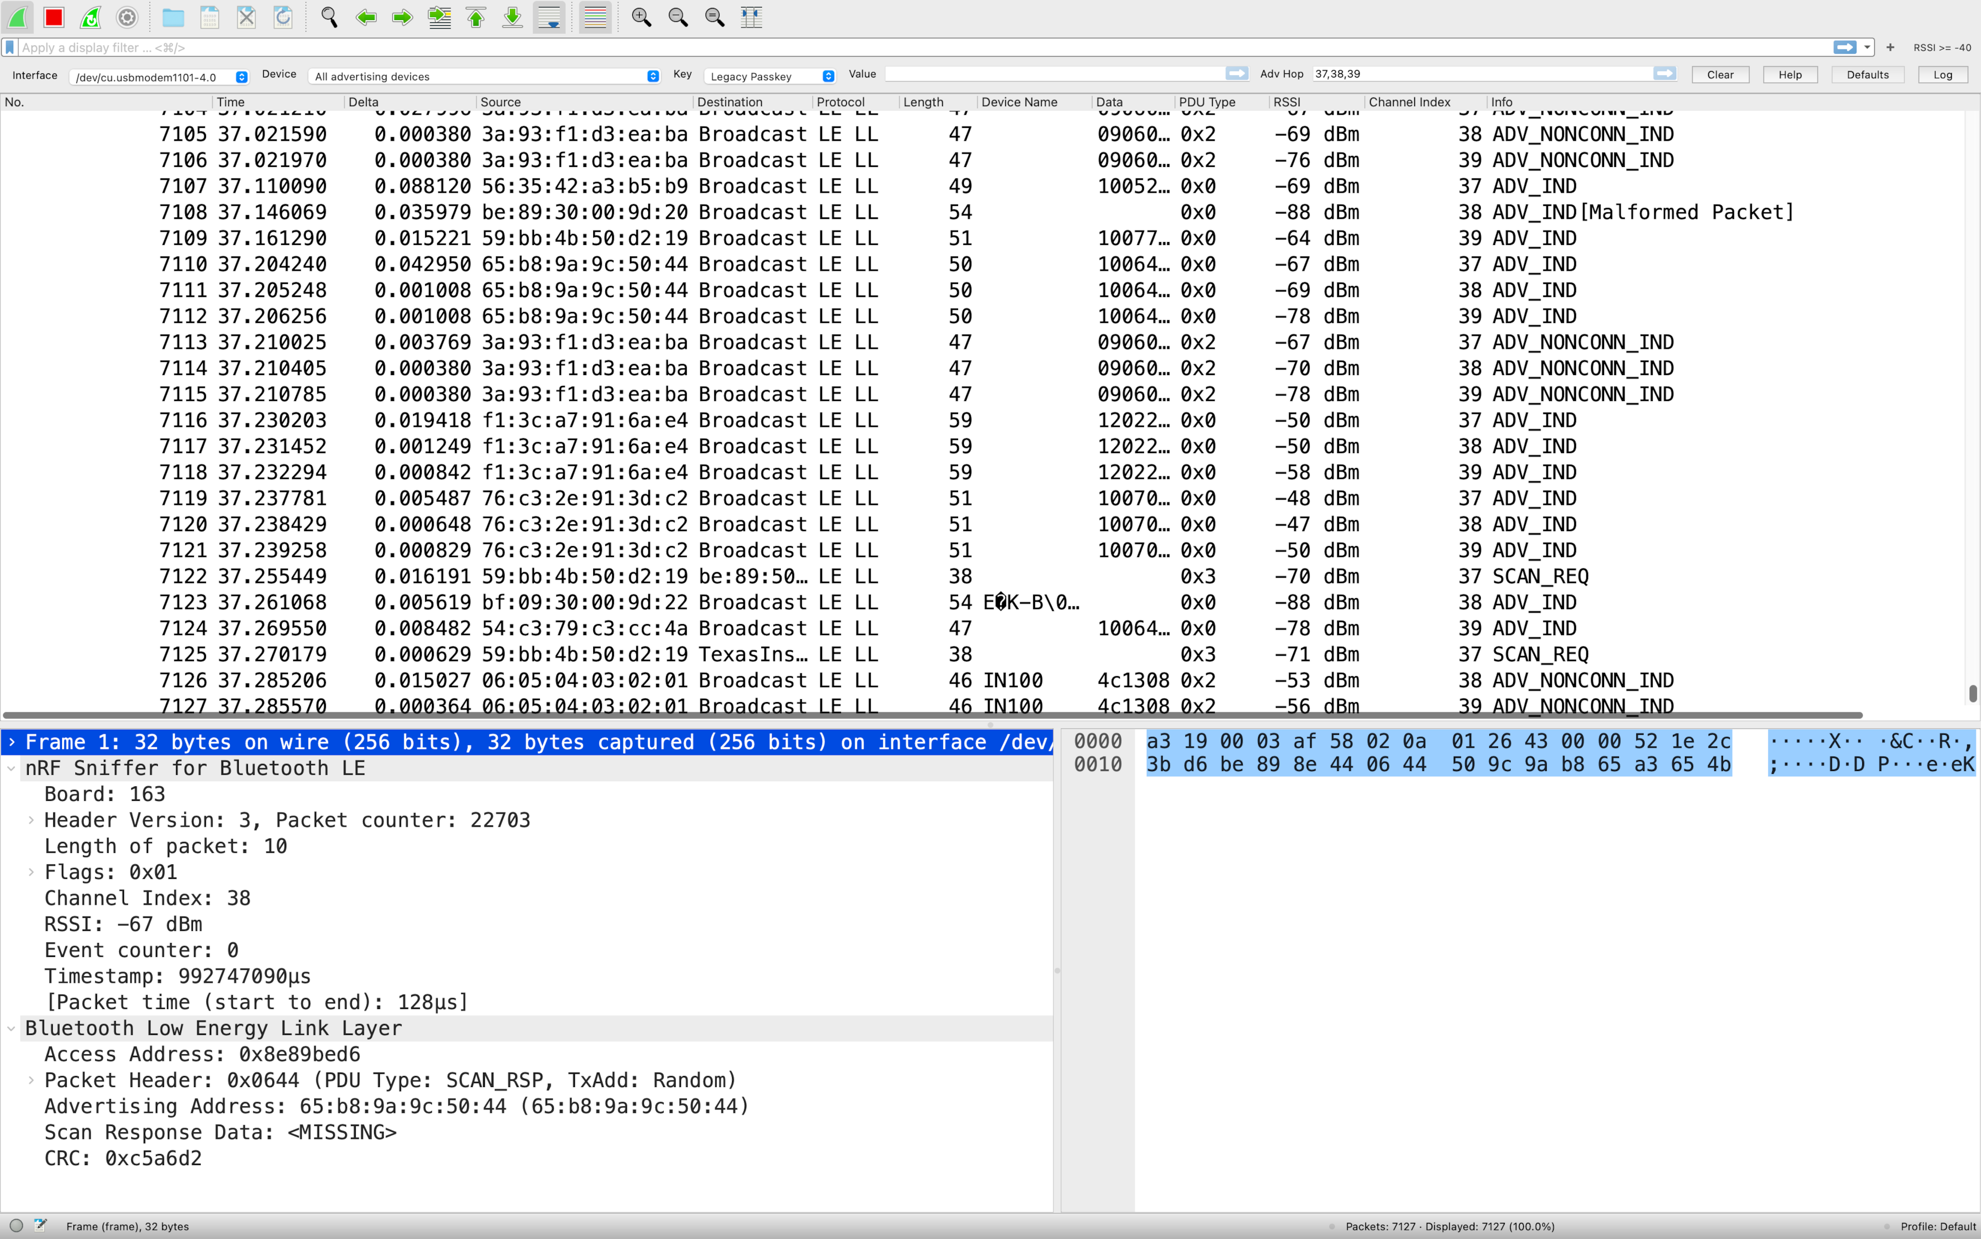
Task: Type in the Apply a display filter field
Action: pos(492,46)
